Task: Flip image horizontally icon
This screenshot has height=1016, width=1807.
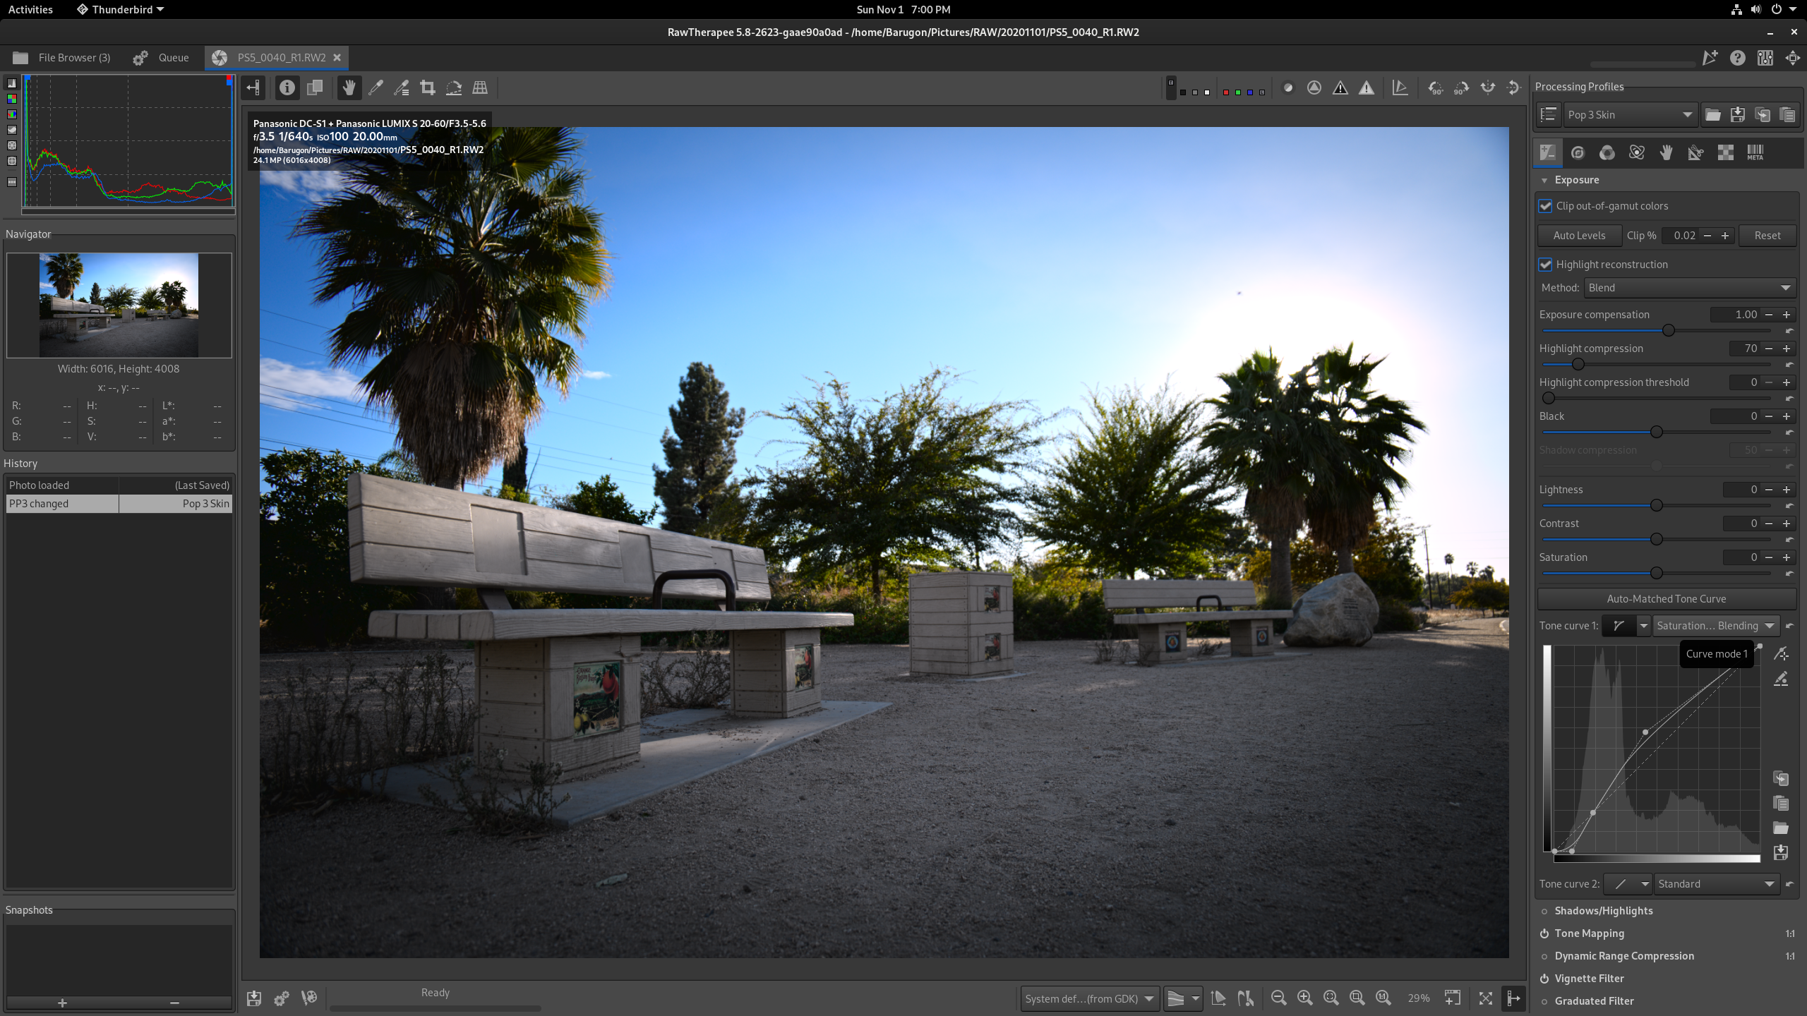Action: [x=1488, y=87]
